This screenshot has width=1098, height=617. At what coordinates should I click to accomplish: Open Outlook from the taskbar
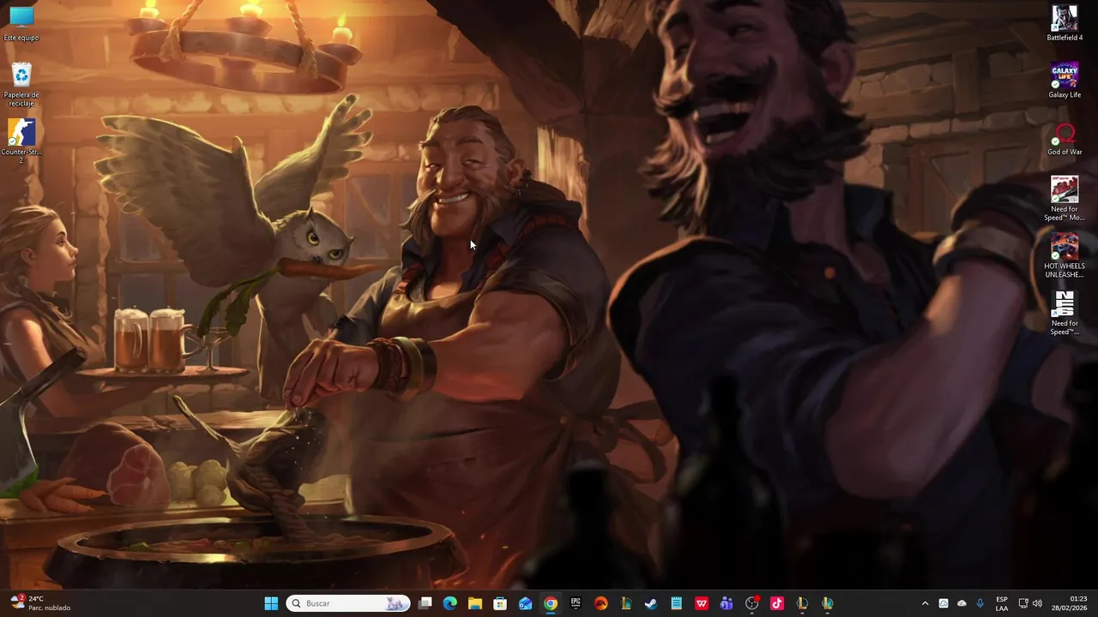(x=525, y=603)
